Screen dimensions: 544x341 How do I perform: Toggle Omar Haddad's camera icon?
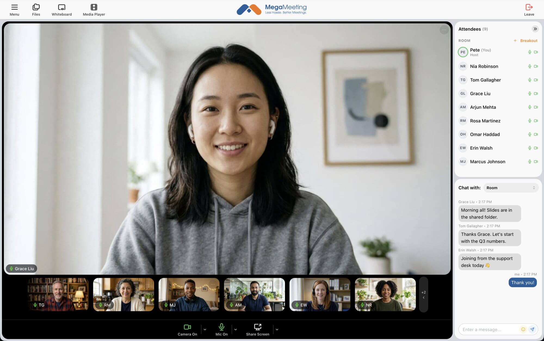pos(536,134)
